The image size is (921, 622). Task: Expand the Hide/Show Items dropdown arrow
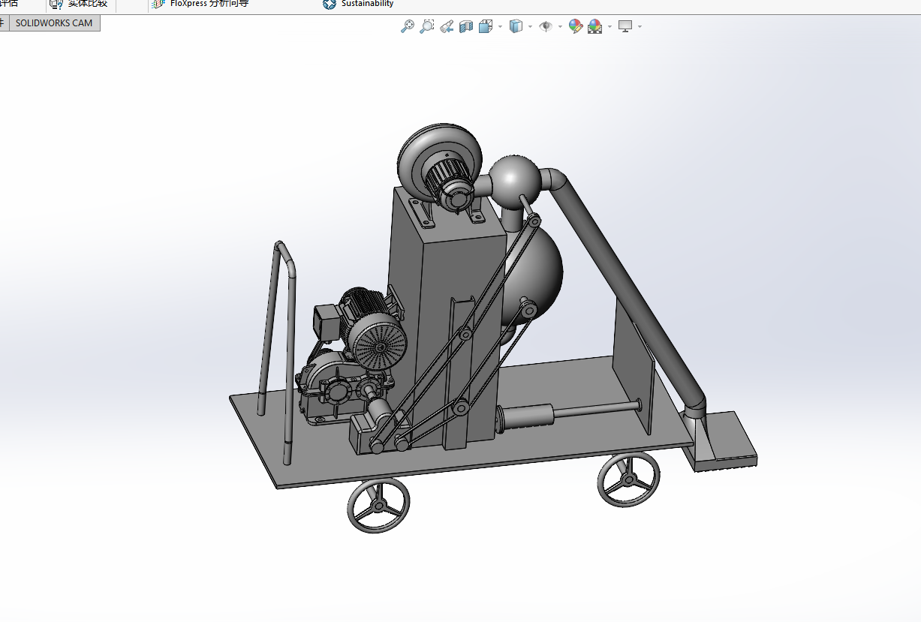click(x=560, y=26)
